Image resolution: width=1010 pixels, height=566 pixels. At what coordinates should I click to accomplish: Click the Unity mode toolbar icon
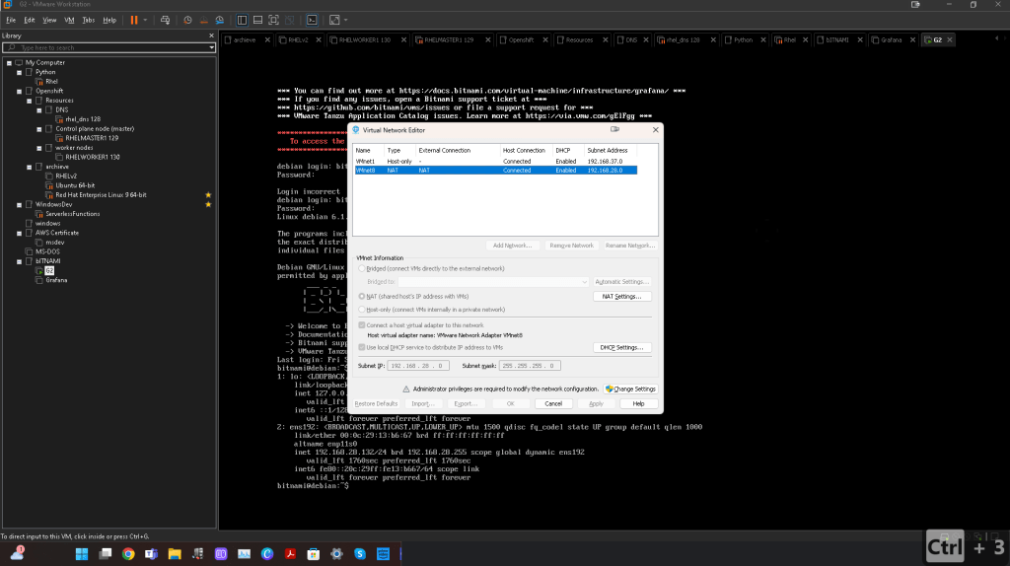[x=289, y=20]
